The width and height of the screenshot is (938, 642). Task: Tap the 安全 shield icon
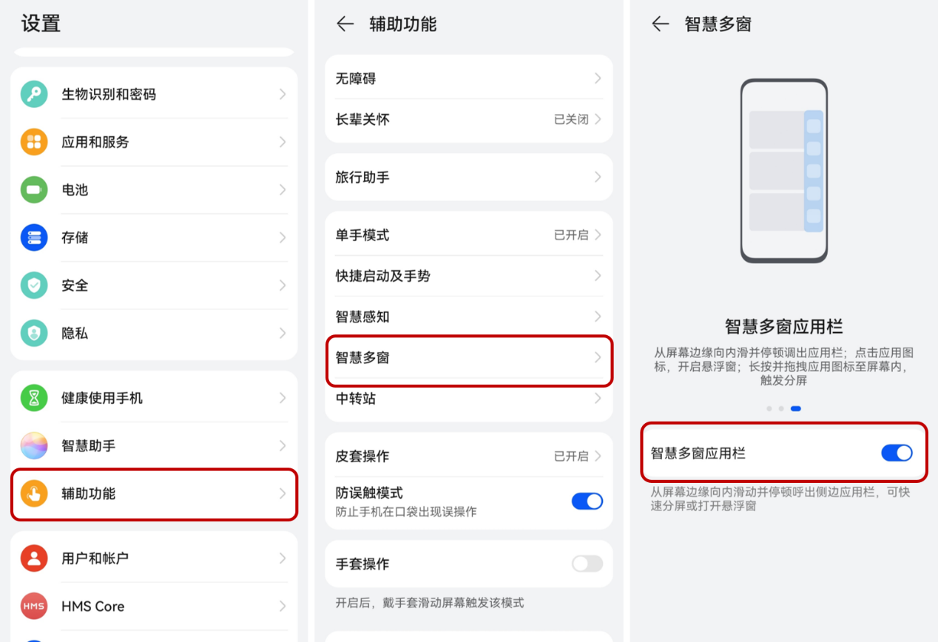(x=34, y=285)
